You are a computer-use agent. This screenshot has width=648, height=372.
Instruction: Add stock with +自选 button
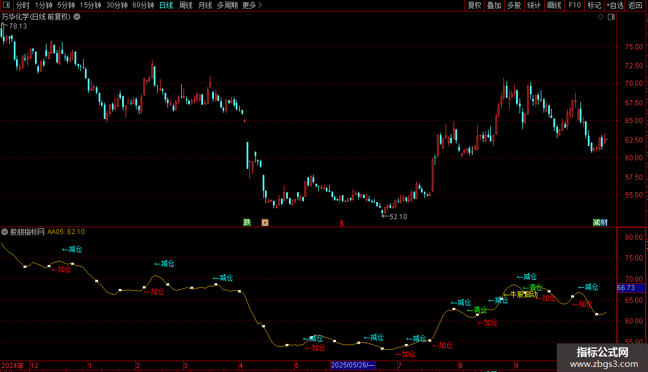click(x=615, y=5)
